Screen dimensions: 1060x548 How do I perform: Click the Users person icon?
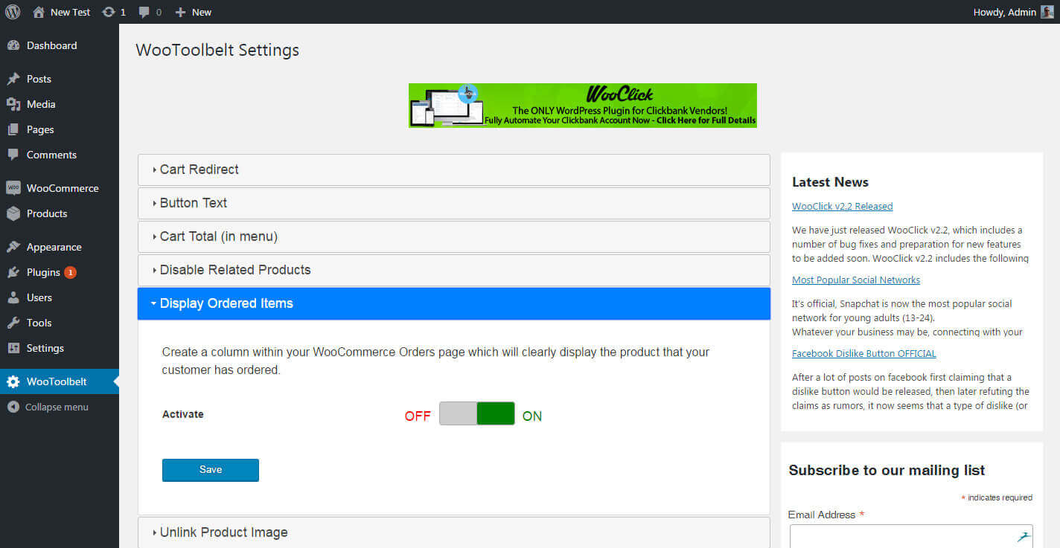[13, 297]
